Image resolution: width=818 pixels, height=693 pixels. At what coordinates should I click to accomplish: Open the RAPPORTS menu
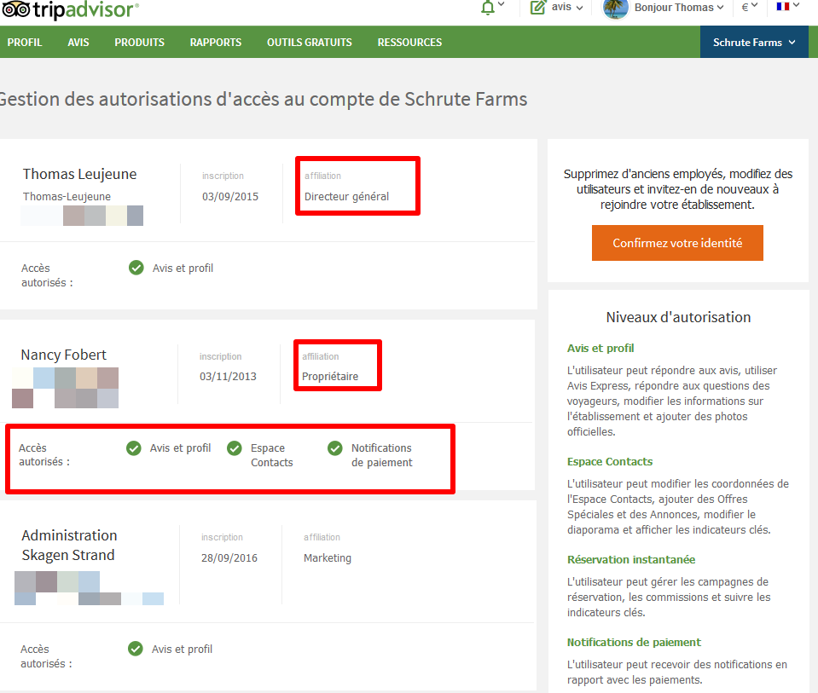point(216,43)
